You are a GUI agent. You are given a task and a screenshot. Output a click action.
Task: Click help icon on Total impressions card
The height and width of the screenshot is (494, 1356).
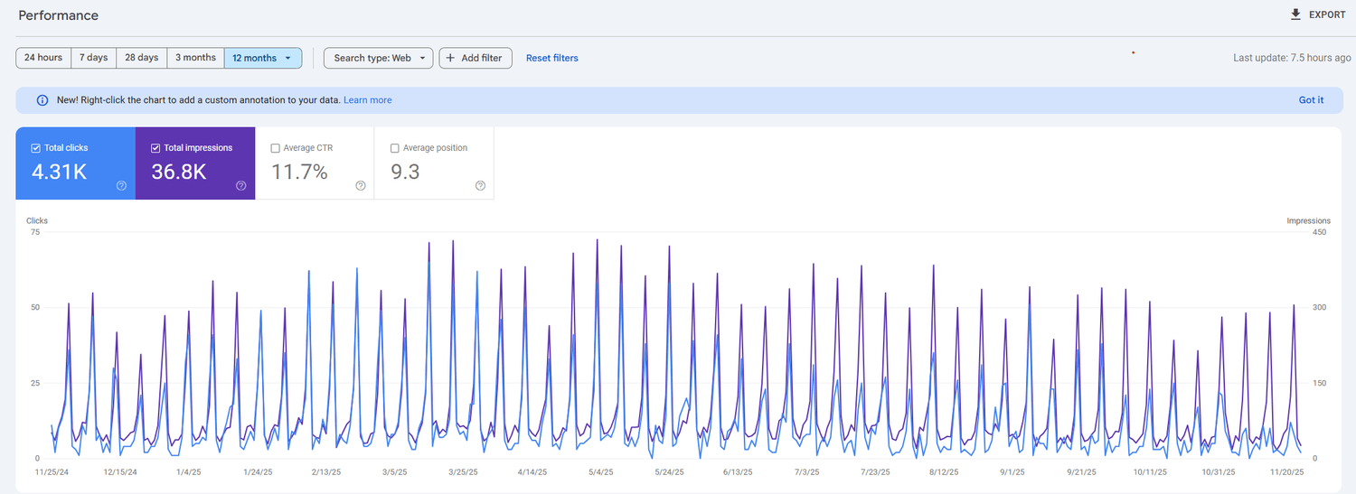(241, 186)
